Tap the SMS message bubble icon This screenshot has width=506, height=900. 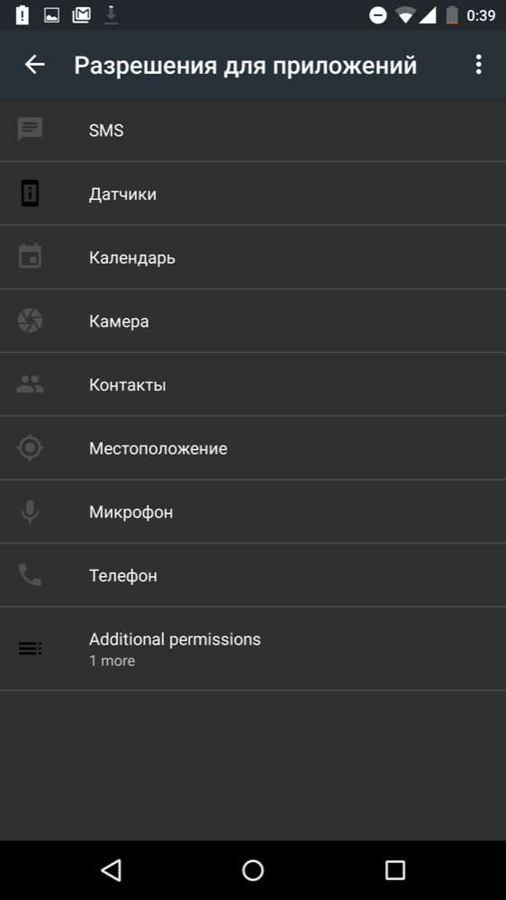coord(30,130)
